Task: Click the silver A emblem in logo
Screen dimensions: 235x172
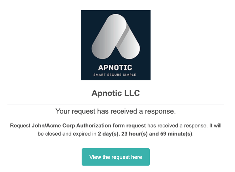Action: [x=116, y=37]
